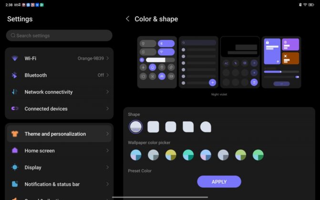
Task: Tap the home gesture bar at bottom
Action: [x=160, y=197]
